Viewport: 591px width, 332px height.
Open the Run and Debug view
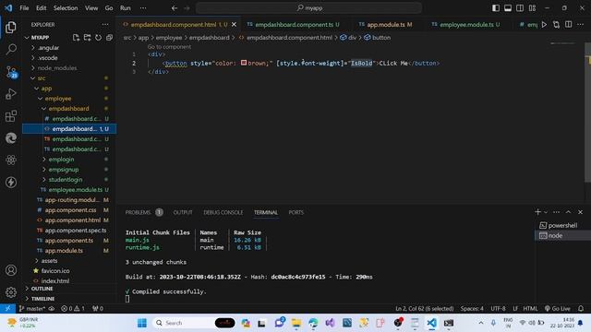tap(11, 94)
